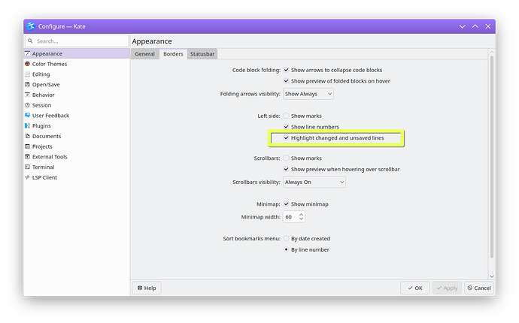Click the Appearance sidebar icon
519x323 pixels.
pyautogui.click(x=28, y=53)
